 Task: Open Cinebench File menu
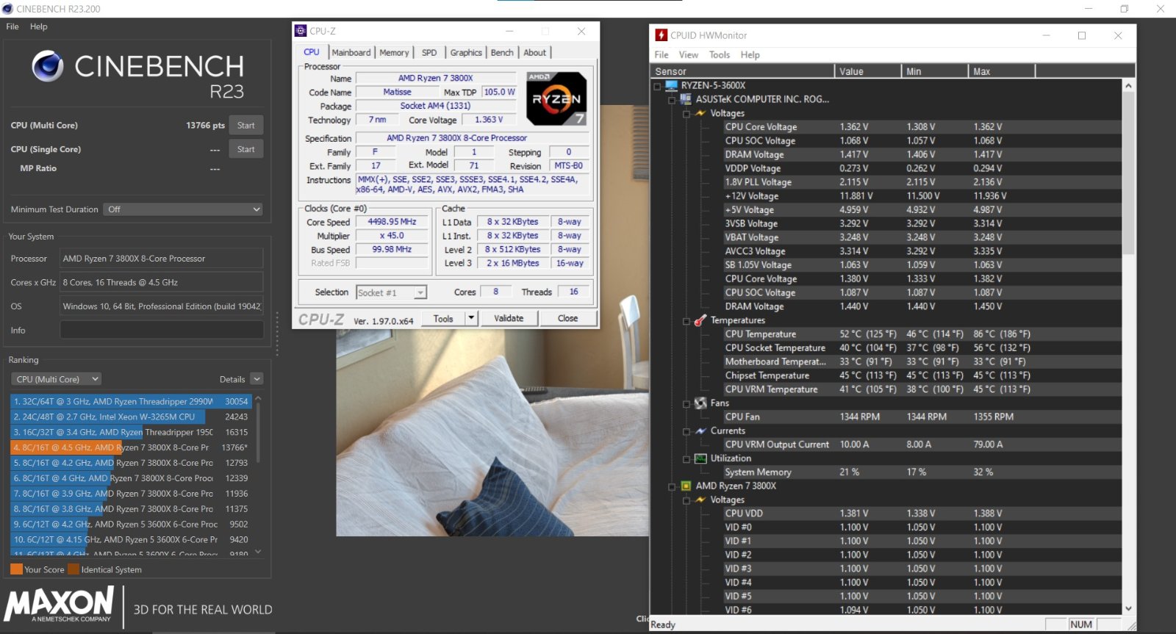[12, 26]
